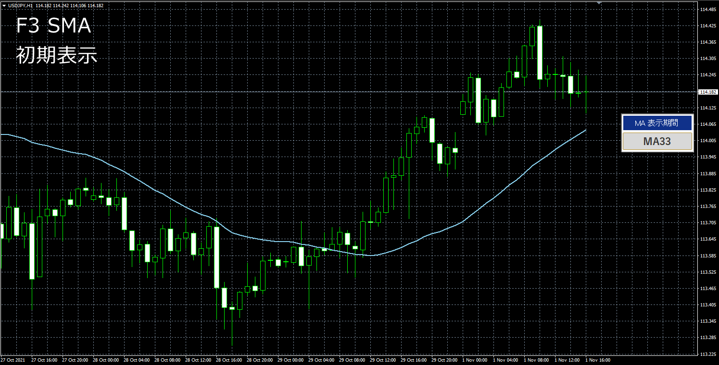Click the 1 Nov 08:00 time label
The height and width of the screenshot is (365, 719).
pyautogui.click(x=536, y=360)
